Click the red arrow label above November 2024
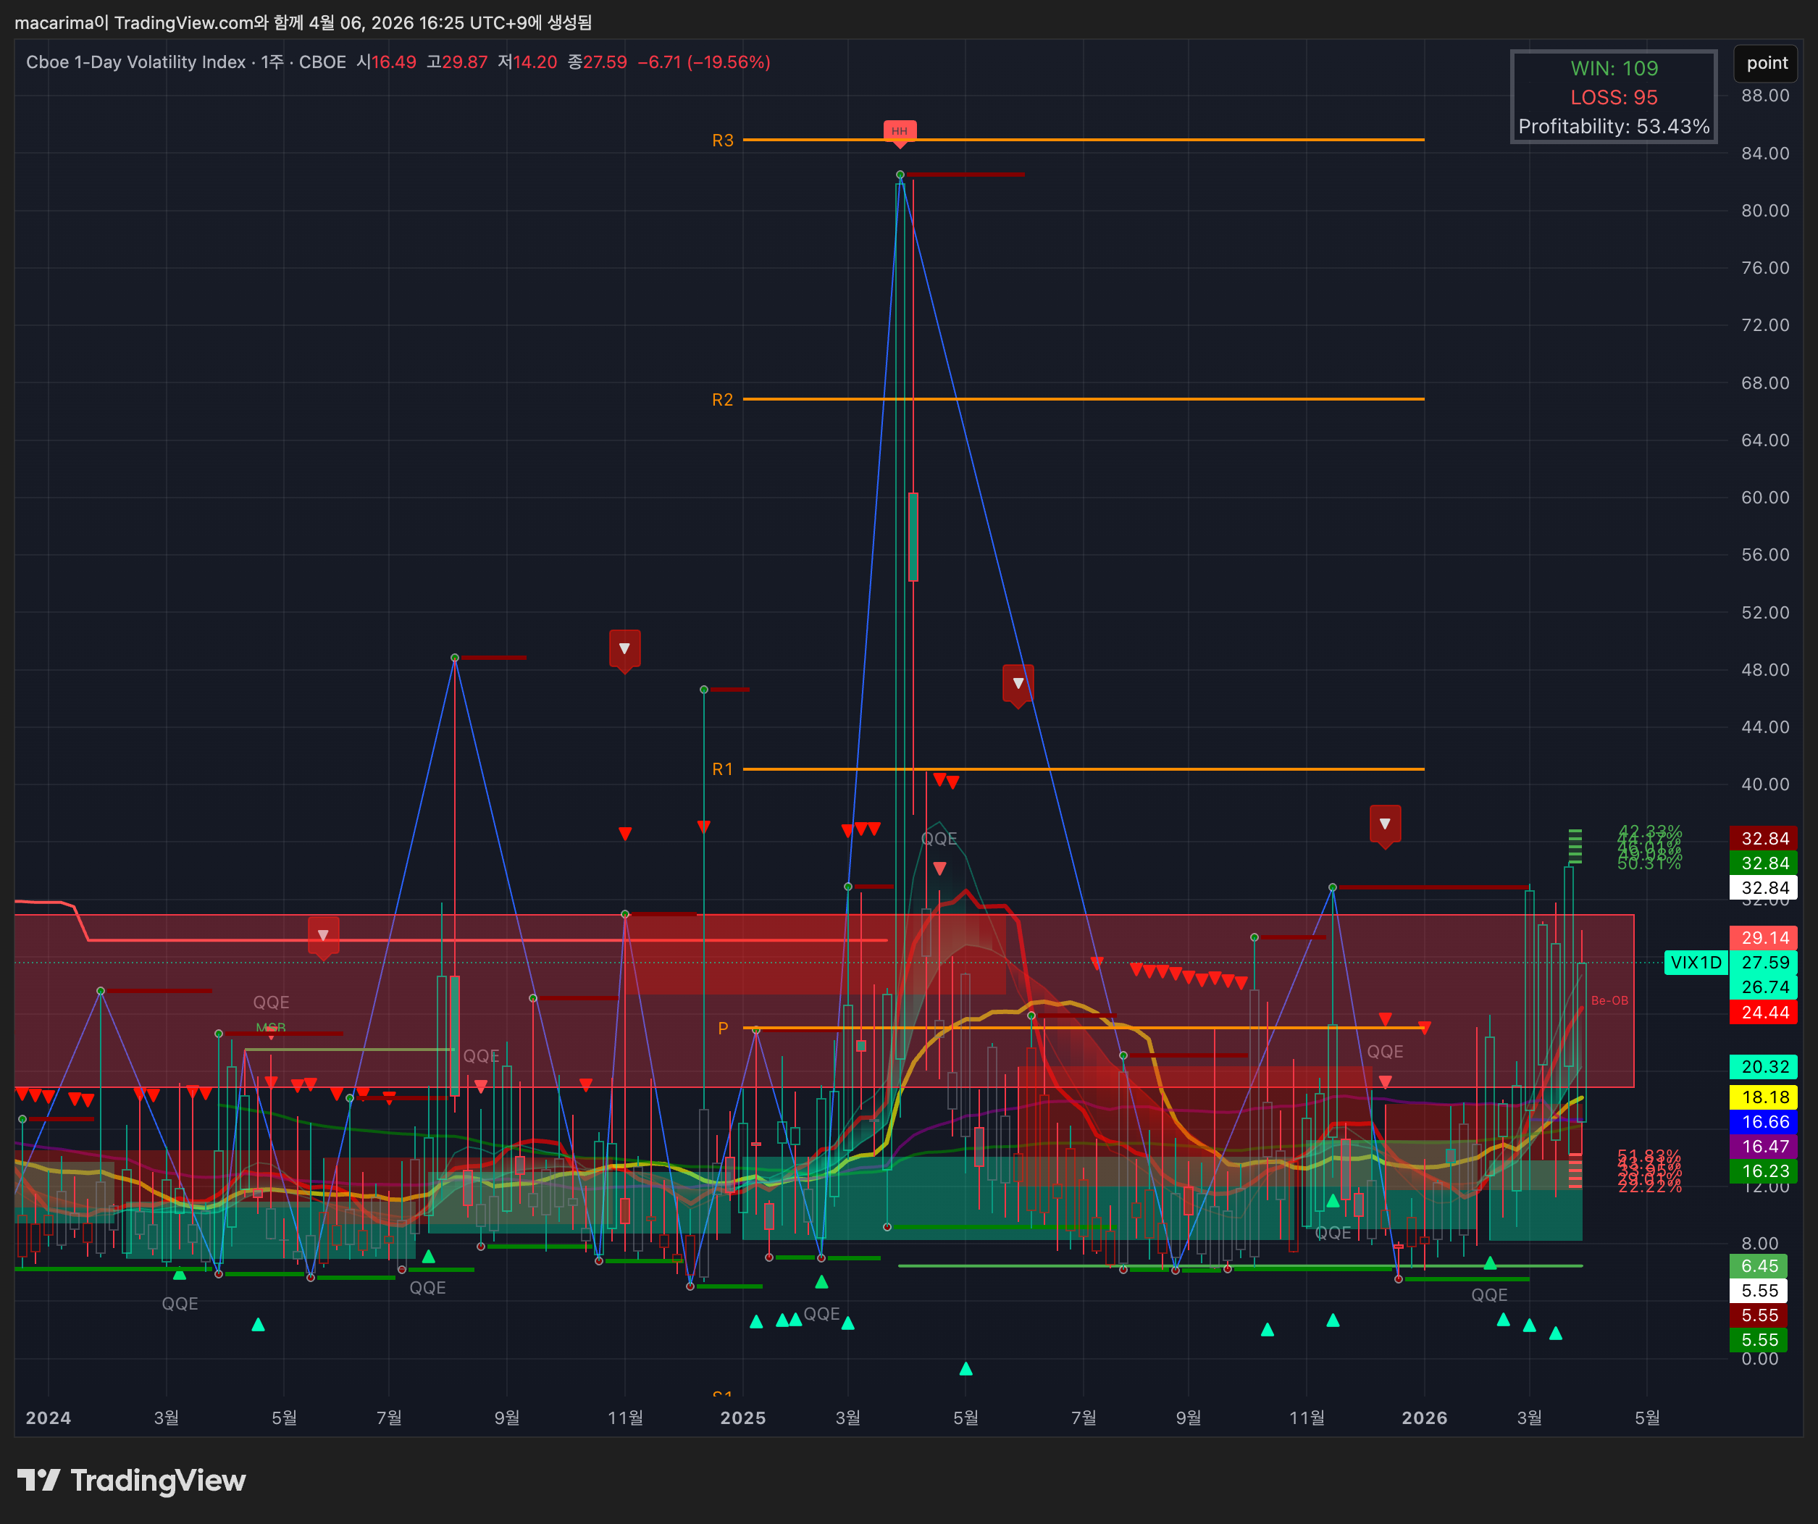This screenshot has height=1524, width=1818. tap(624, 650)
